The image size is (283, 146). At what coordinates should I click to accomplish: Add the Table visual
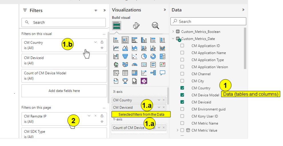[125, 73]
